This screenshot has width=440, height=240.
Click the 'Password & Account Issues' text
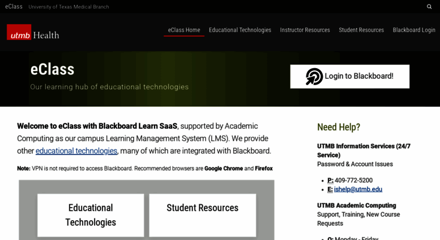[355, 164]
